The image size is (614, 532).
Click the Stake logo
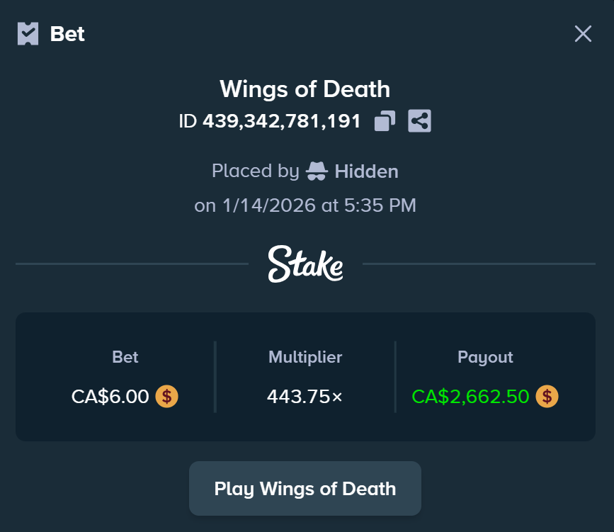tap(306, 264)
